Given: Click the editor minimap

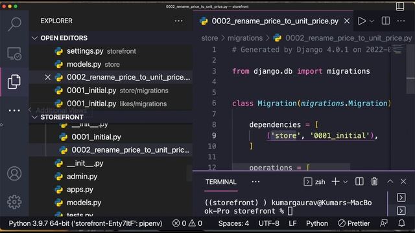Looking at the screenshot, I should pyautogui.click(x=398, y=49).
